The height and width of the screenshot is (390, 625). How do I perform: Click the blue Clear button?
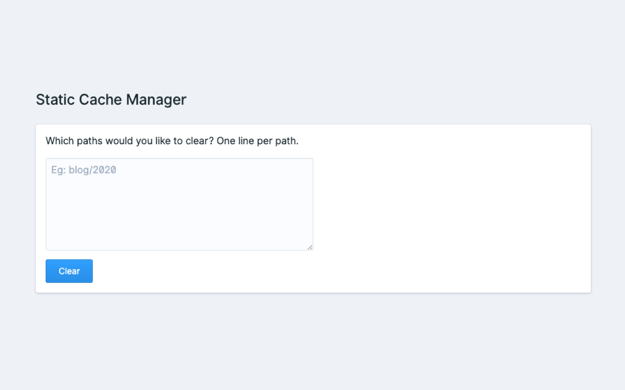coord(69,271)
